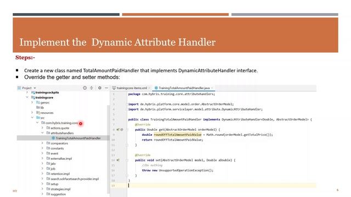
Task: Click the Java class icon on the active editor tab
Action: coord(156,88)
